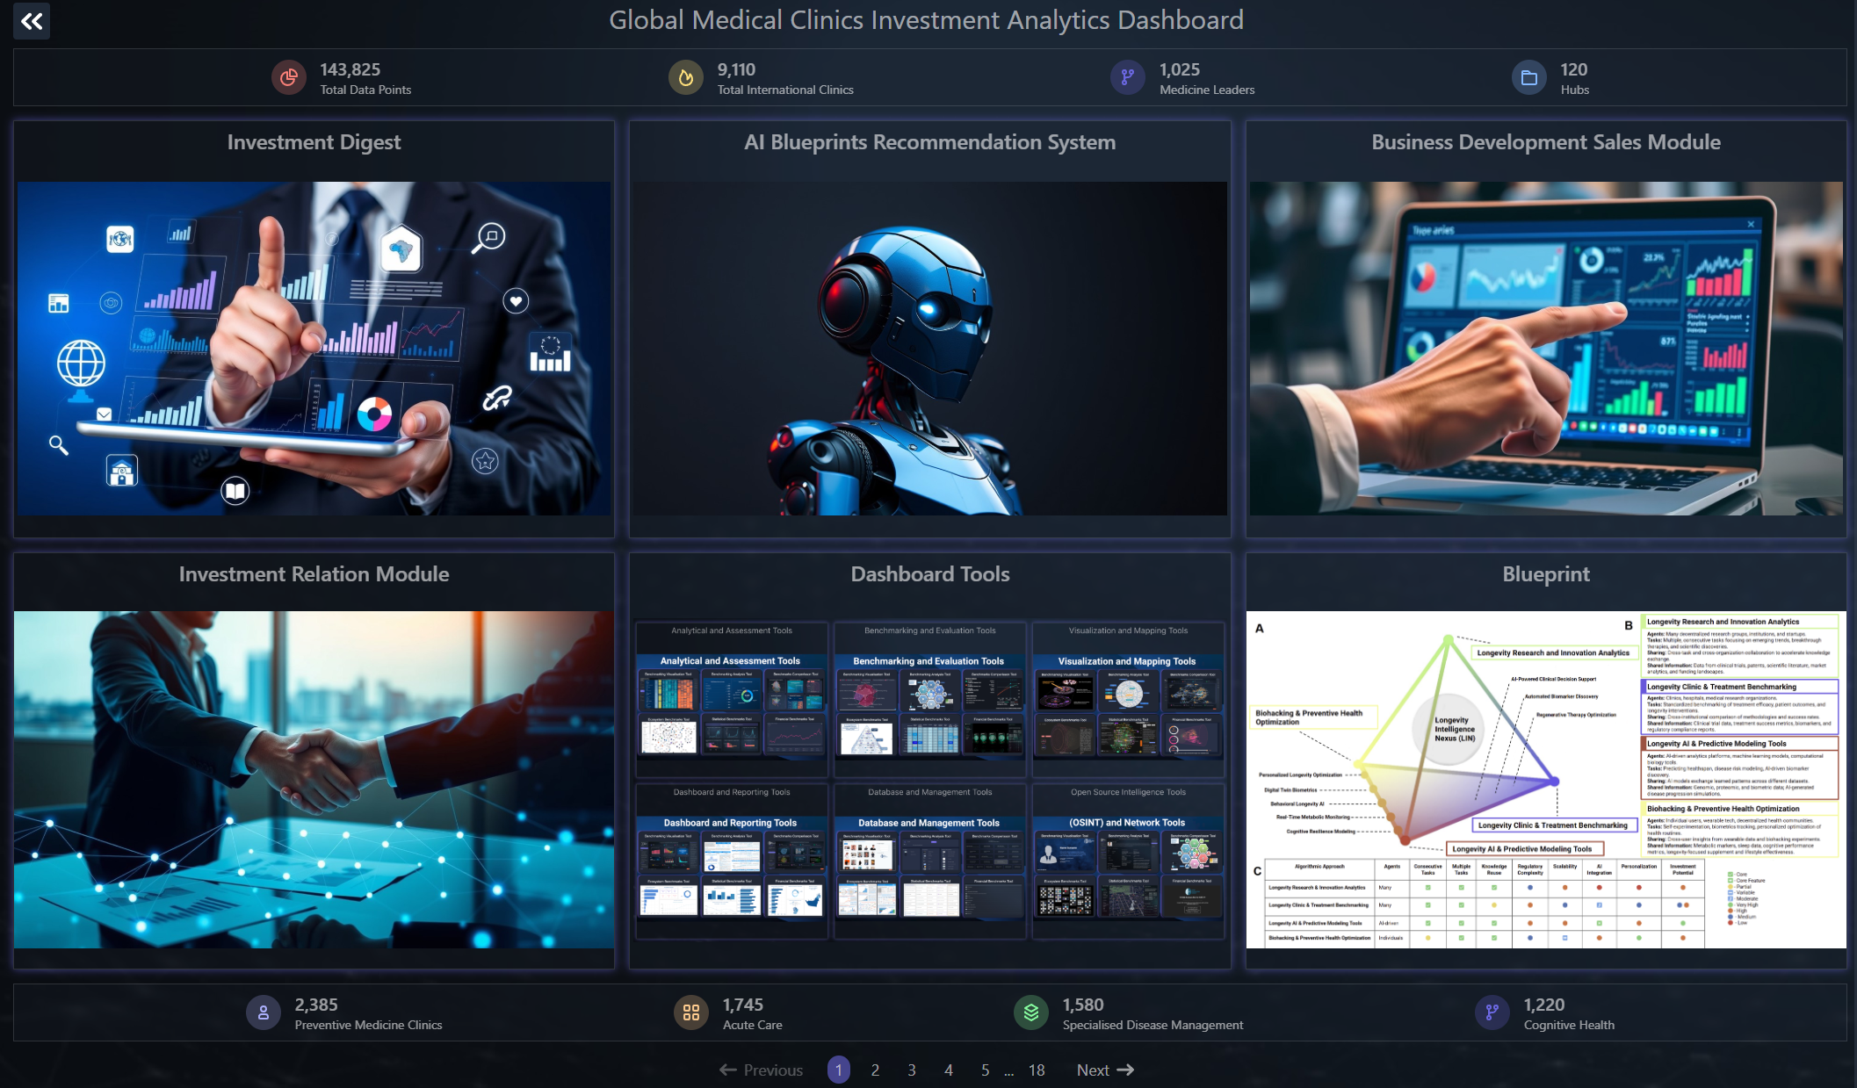Click the Acute Care grid icon
This screenshot has height=1088, width=1857.
tap(690, 1013)
